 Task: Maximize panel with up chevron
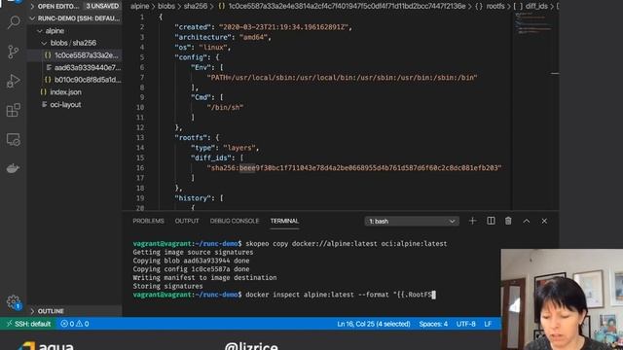click(527, 221)
